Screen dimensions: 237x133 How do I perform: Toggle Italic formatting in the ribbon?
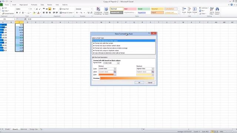pyautogui.click(x=20, y=13)
